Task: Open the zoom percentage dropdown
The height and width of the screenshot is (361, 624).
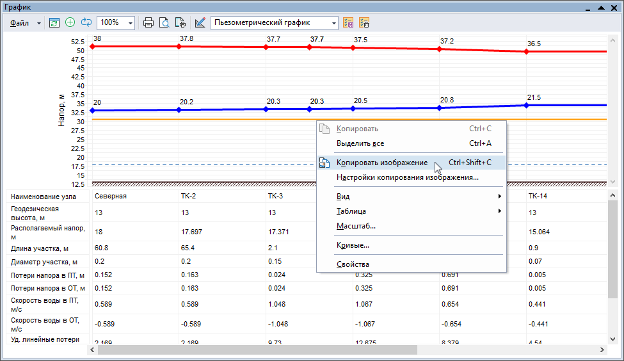Action: point(131,22)
